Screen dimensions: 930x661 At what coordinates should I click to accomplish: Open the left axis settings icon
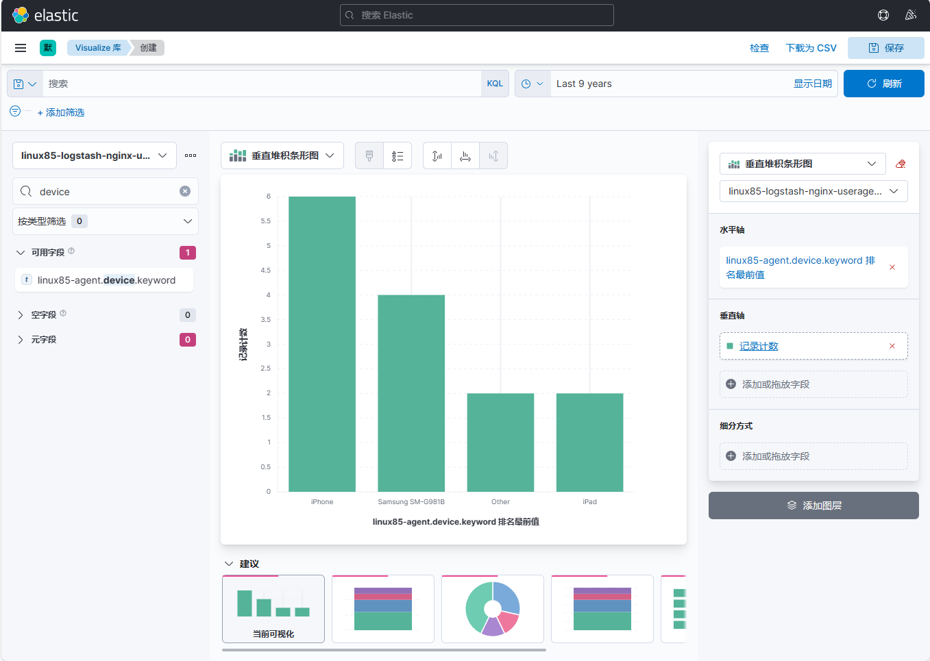[437, 156]
